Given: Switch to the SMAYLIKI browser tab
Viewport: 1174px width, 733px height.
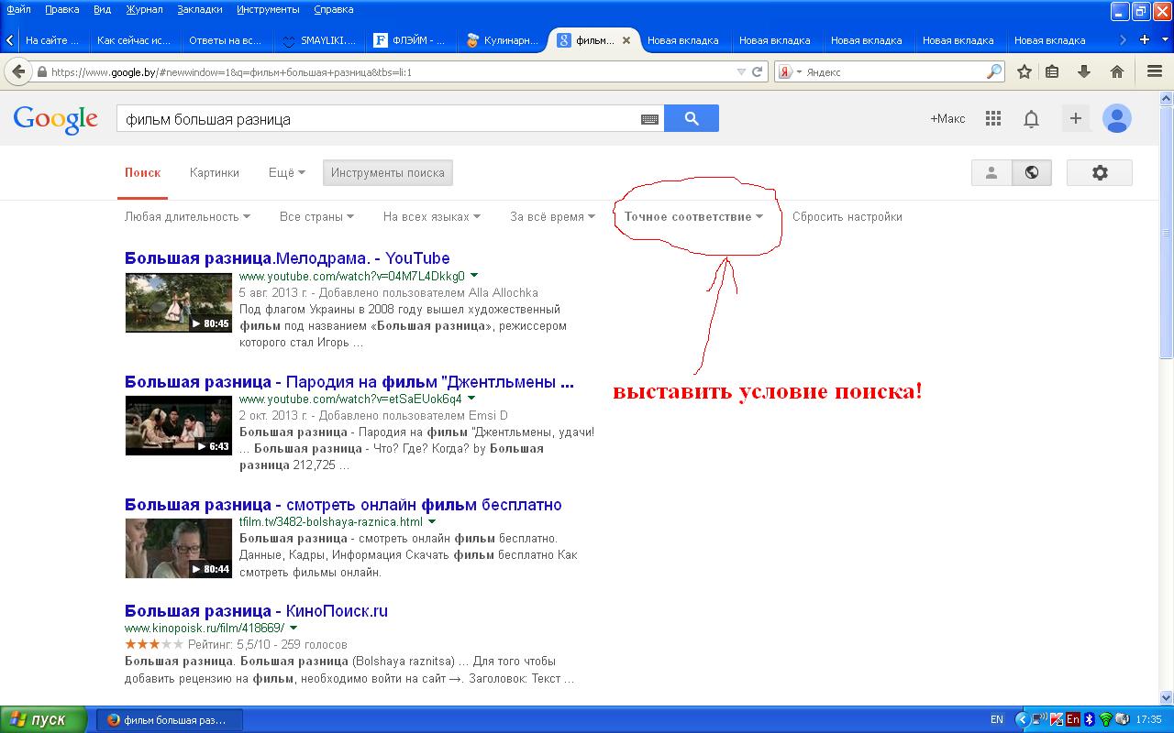Looking at the screenshot, I should click(x=317, y=40).
